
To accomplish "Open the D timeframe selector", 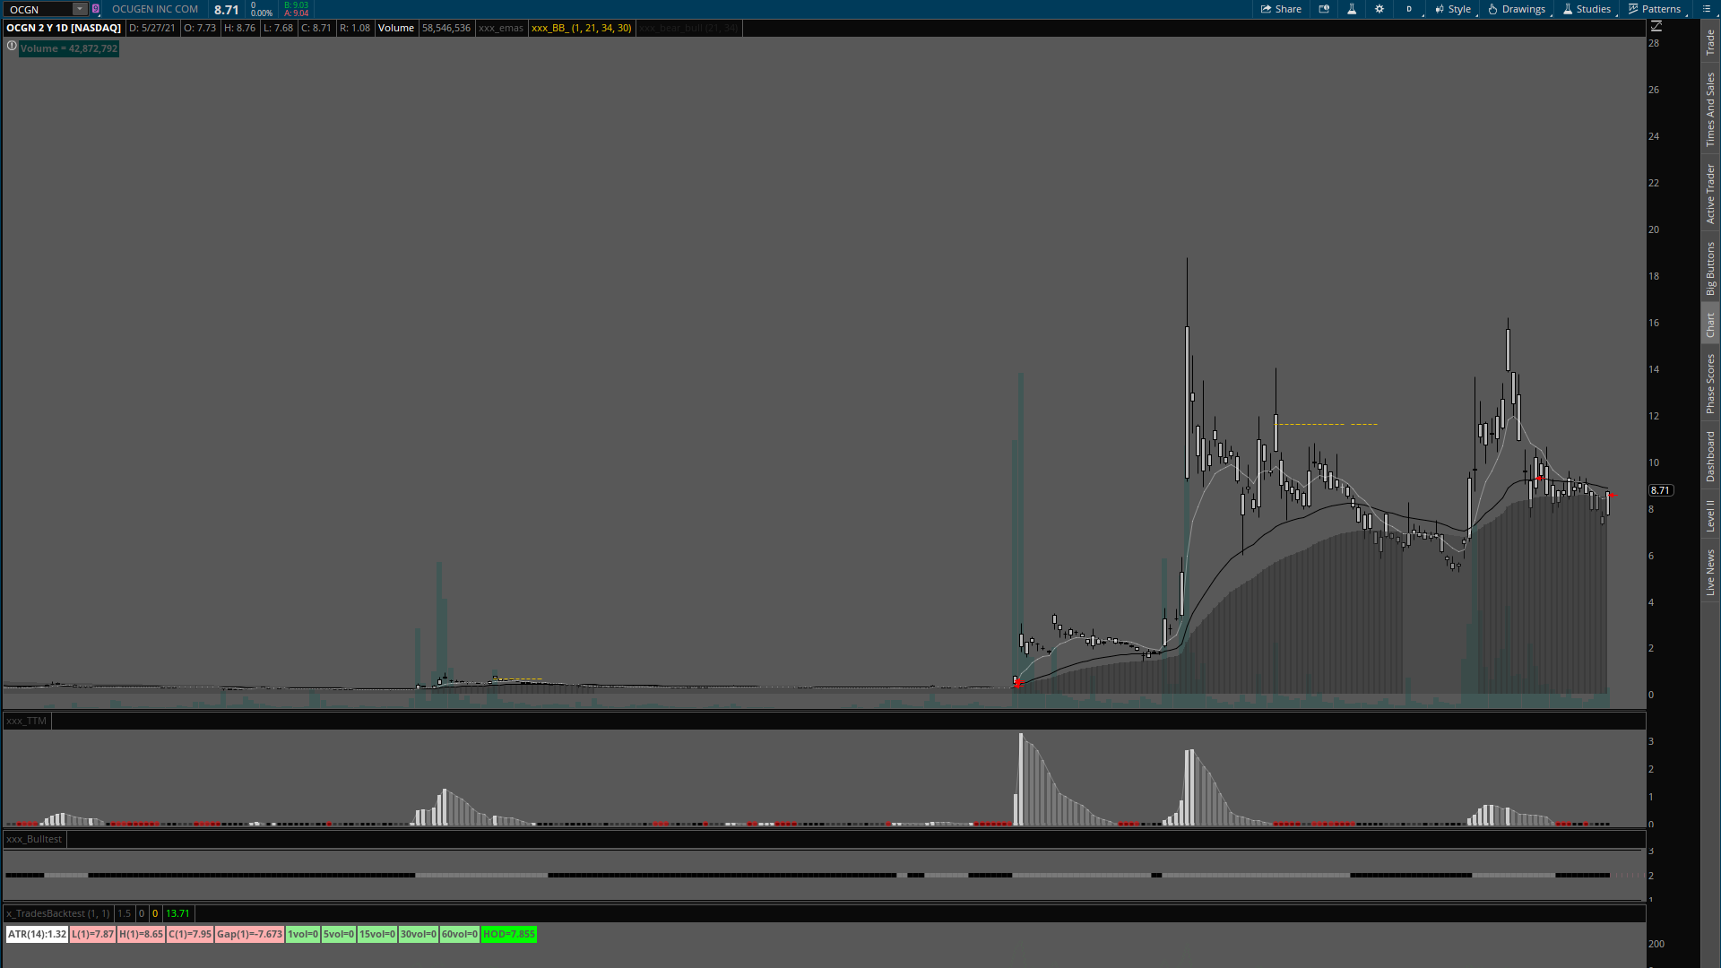I will pyautogui.click(x=1409, y=9).
